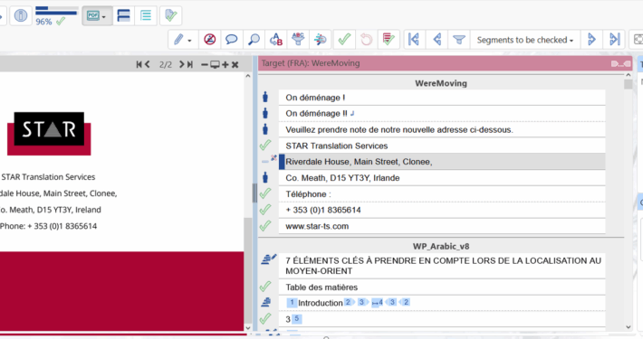Click markup tag 5 in segment '3'

point(297,318)
